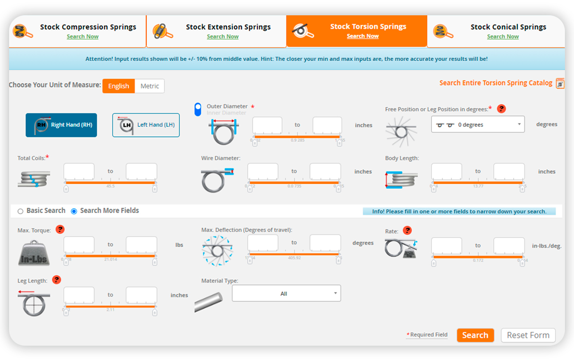Viewport: 574px width, 361px height.
Task: Select the English unit option
Action: [x=118, y=86]
